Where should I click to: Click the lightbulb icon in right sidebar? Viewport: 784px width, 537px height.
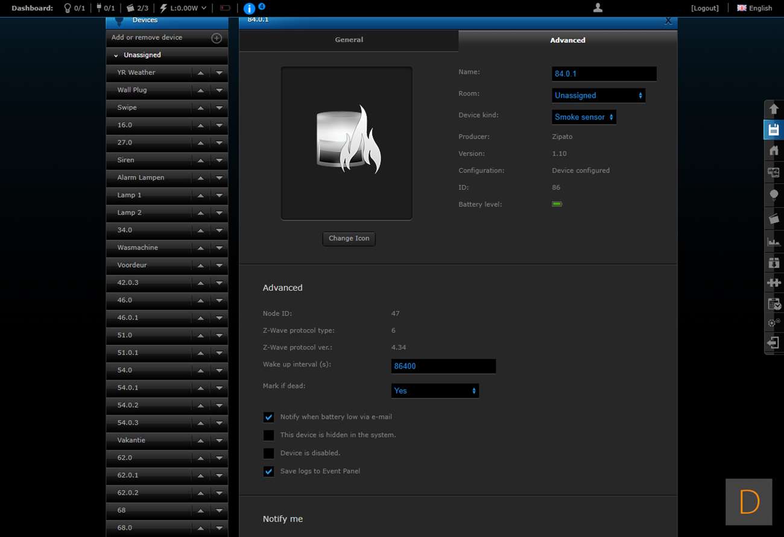click(x=774, y=195)
